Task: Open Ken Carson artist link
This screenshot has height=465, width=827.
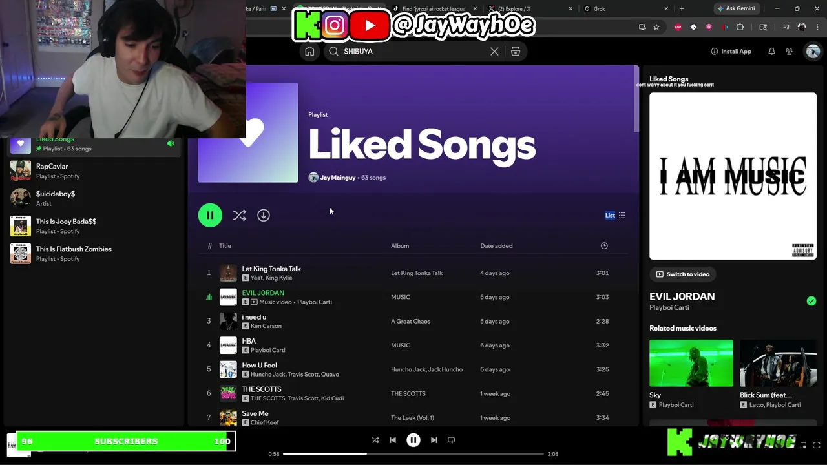Action: 267,326
